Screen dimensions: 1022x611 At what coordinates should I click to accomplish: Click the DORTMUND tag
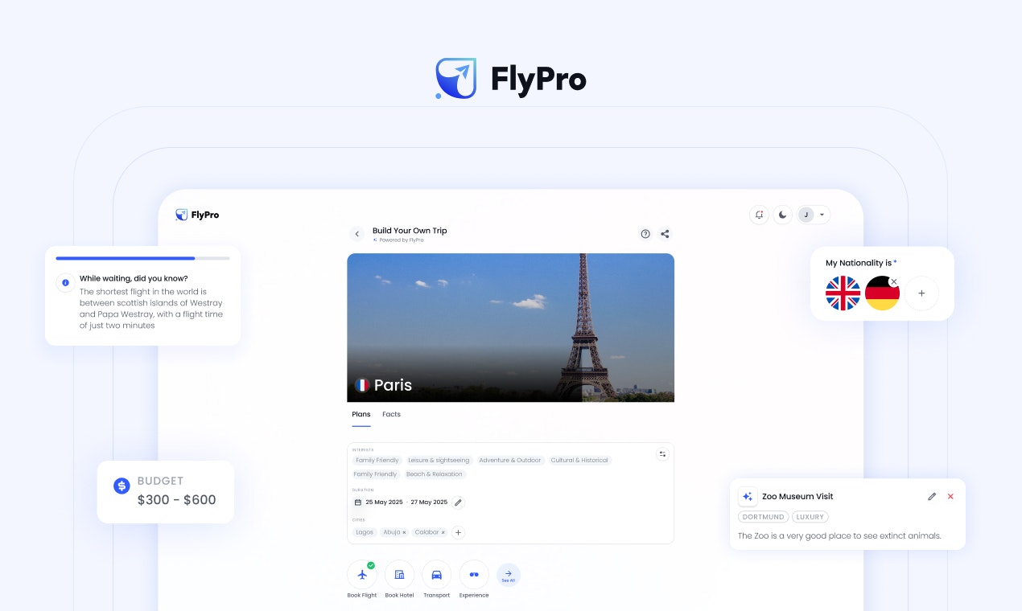click(763, 517)
